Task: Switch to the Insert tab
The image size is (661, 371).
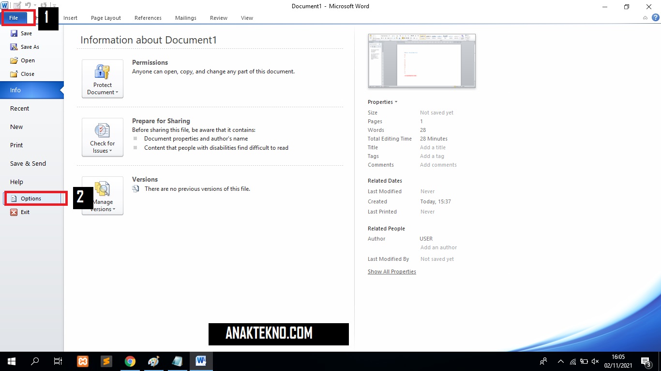Action: tap(70, 18)
